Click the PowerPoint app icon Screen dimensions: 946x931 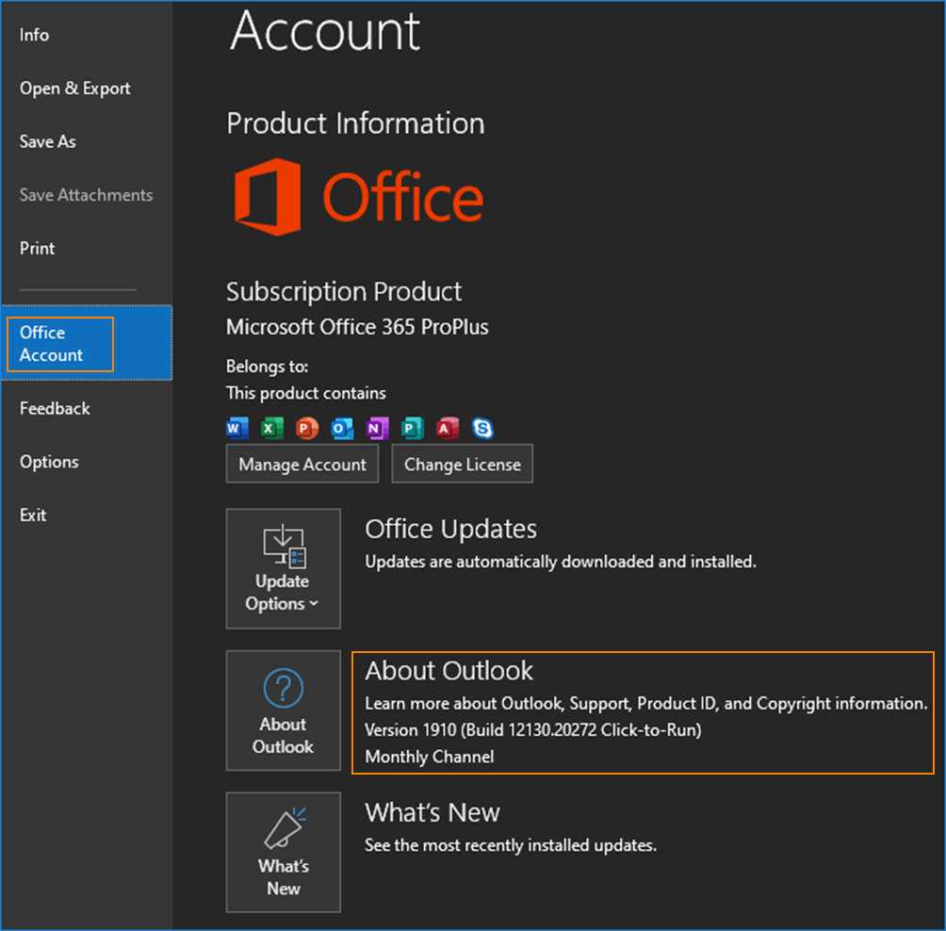(306, 429)
